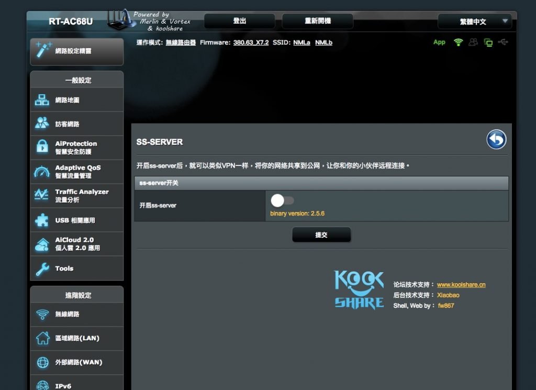Select AiProtection 智慧安全防護 menu item
Image resolution: width=536 pixels, height=390 pixels.
point(77,147)
